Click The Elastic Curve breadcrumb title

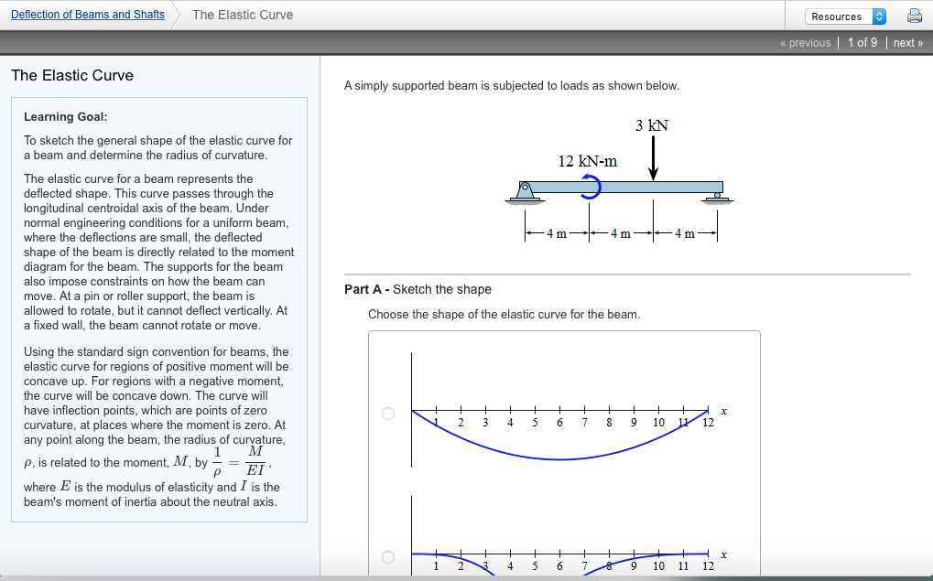[242, 15]
